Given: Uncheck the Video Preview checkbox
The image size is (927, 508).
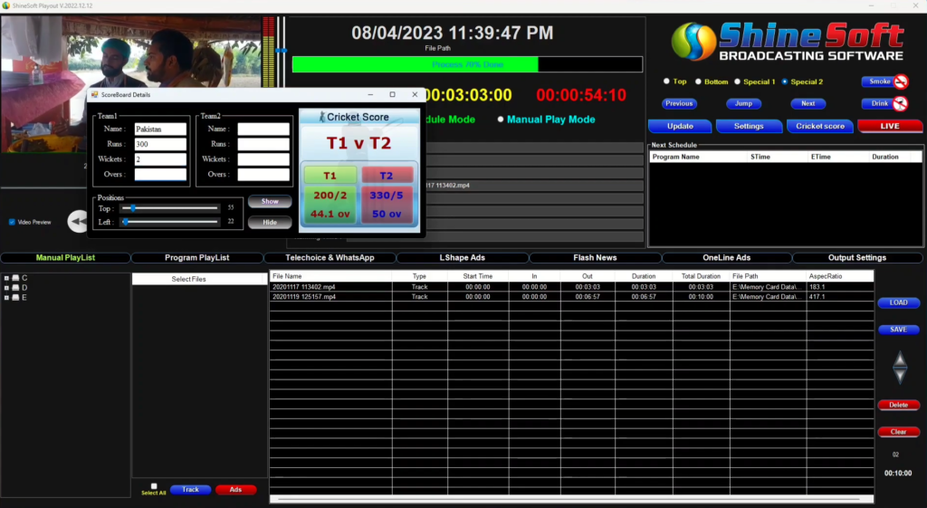Looking at the screenshot, I should click(12, 222).
